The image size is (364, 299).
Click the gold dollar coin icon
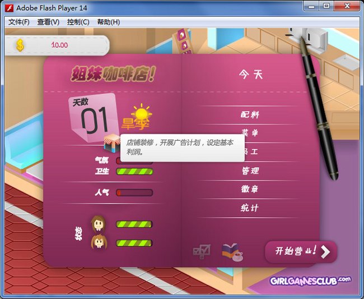point(20,45)
